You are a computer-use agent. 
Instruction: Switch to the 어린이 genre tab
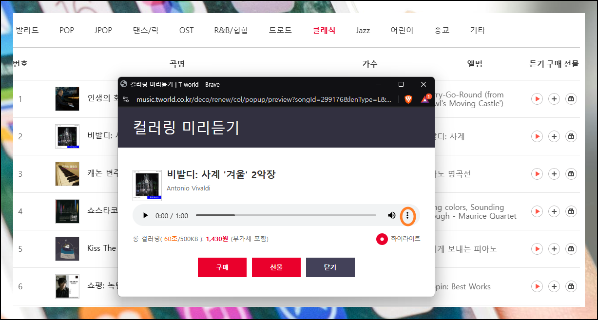402,30
